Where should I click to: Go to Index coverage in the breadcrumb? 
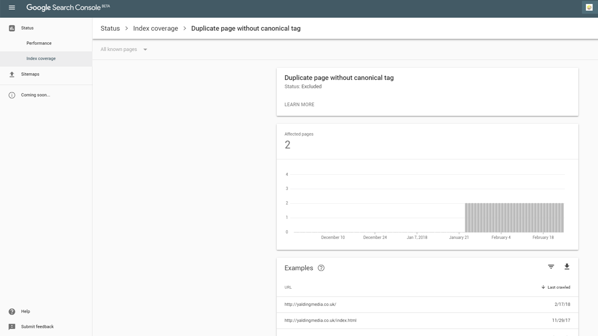point(155,28)
